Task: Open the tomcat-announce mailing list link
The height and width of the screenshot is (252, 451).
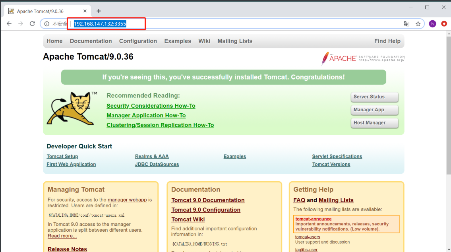Action: (x=313, y=219)
